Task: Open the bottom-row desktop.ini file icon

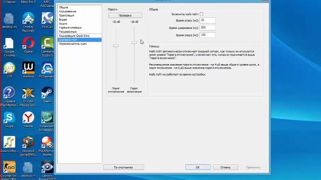Action: pyautogui.click(x=28, y=169)
